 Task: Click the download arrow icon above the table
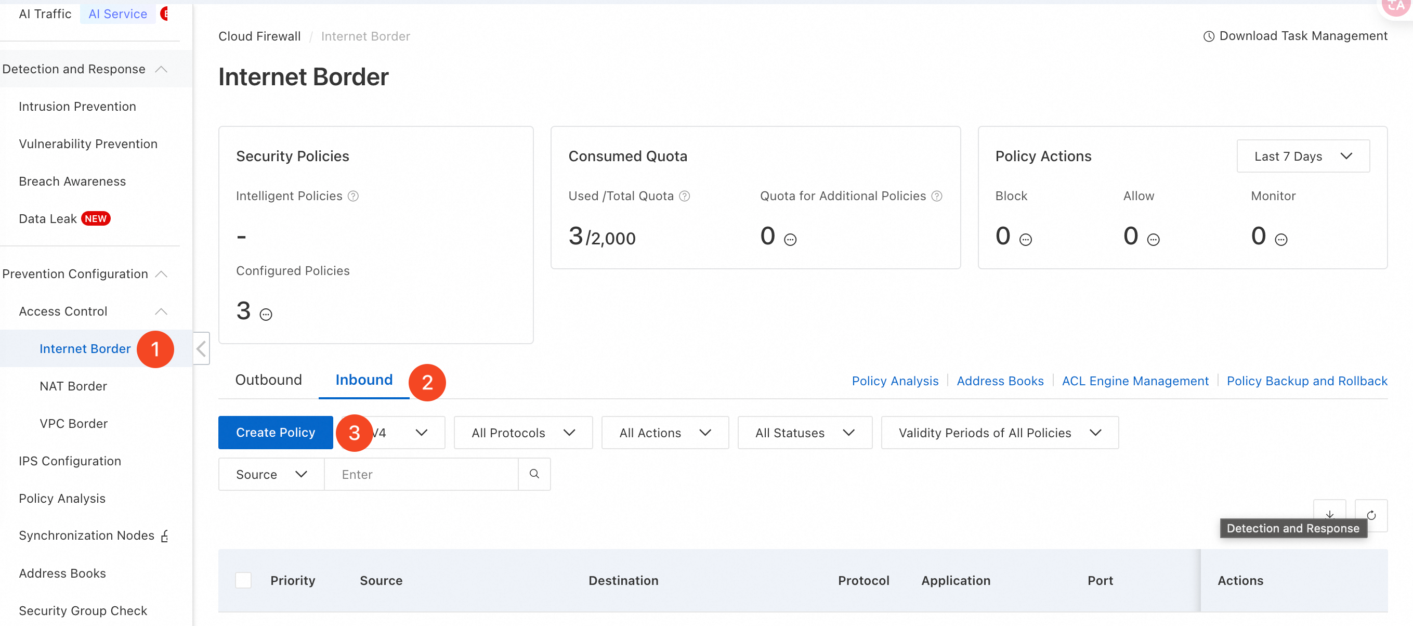(x=1329, y=514)
